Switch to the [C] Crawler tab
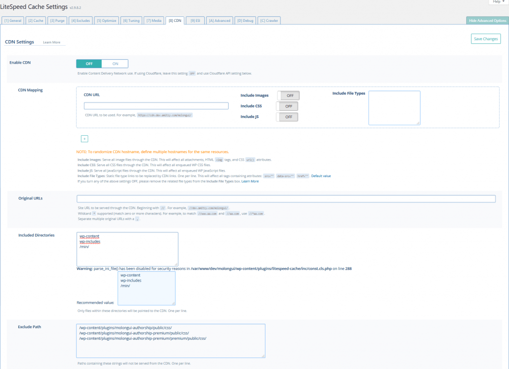 [269, 20]
